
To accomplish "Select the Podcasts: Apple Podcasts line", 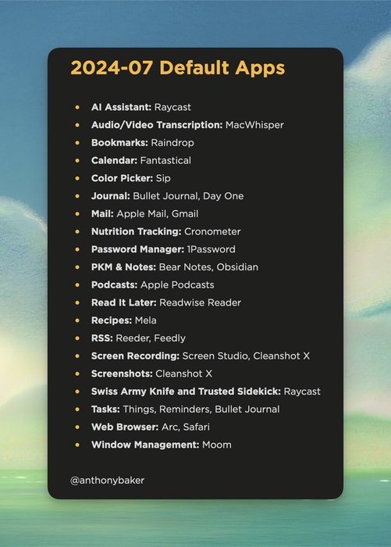I will tap(153, 285).
